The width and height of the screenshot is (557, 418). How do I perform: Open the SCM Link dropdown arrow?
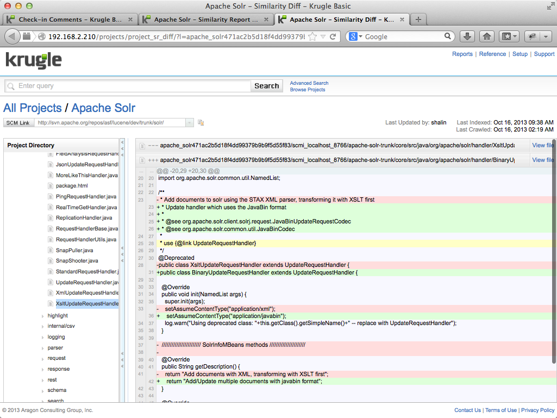click(x=189, y=123)
